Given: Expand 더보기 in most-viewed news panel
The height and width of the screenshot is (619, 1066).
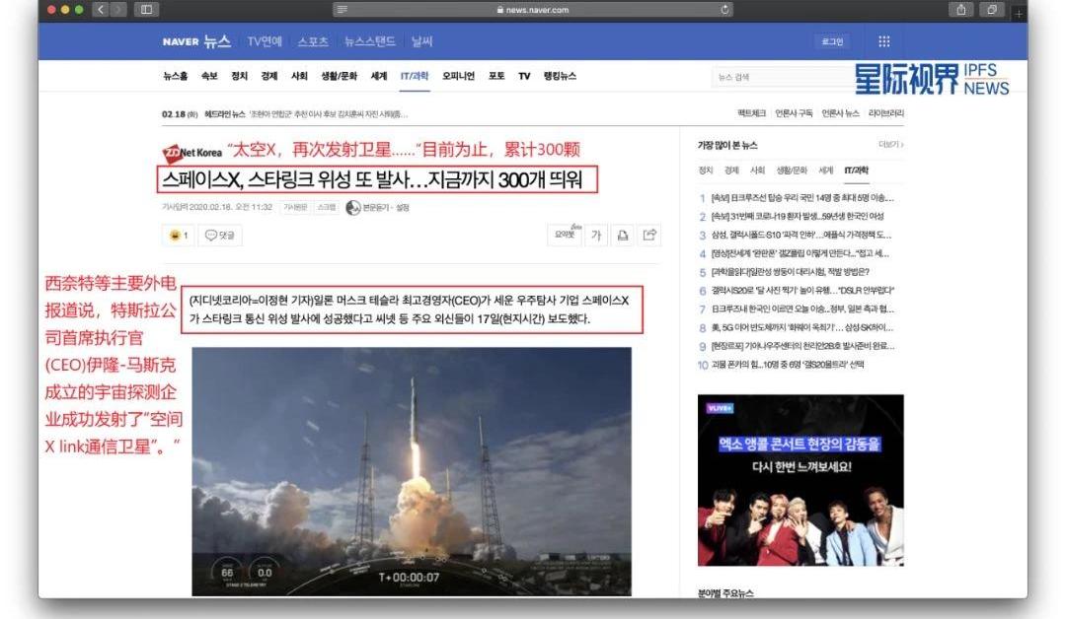Looking at the screenshot, I should click(x=890, y=146).
